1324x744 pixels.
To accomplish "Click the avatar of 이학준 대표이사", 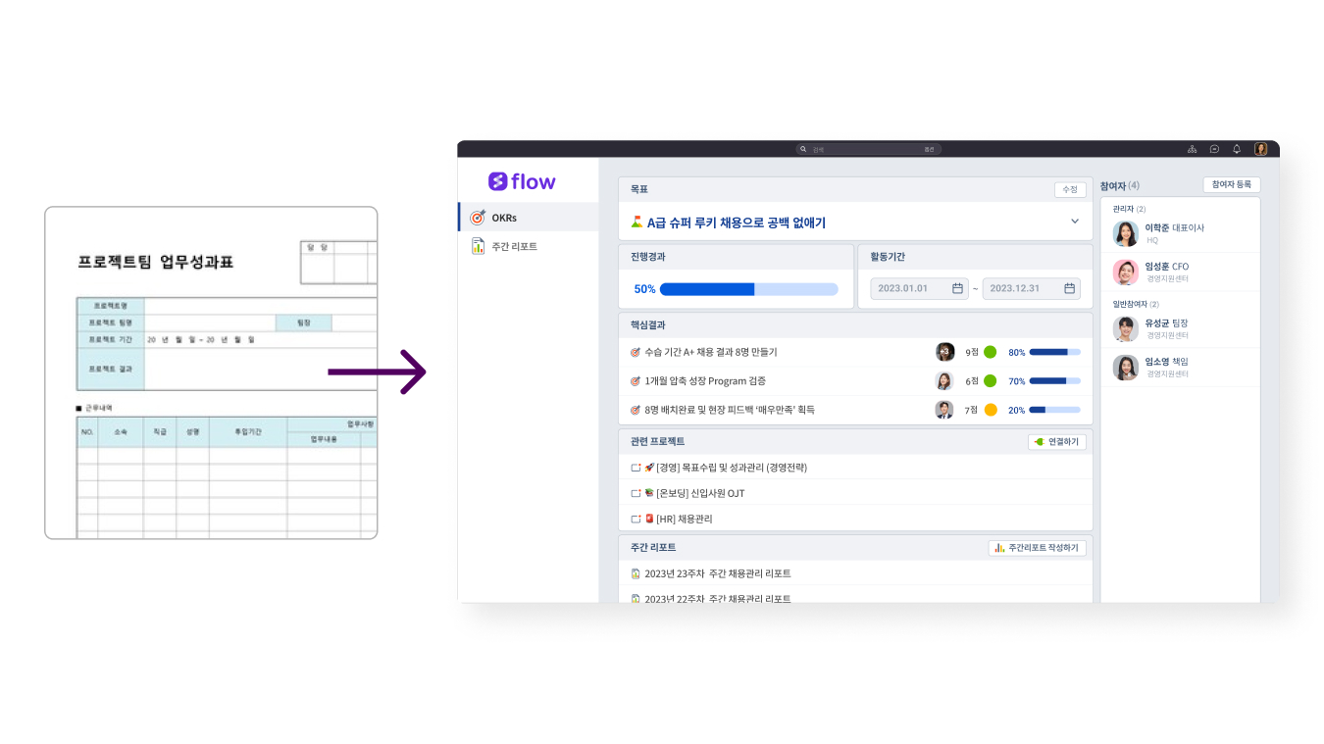I will coord(1126,233).
